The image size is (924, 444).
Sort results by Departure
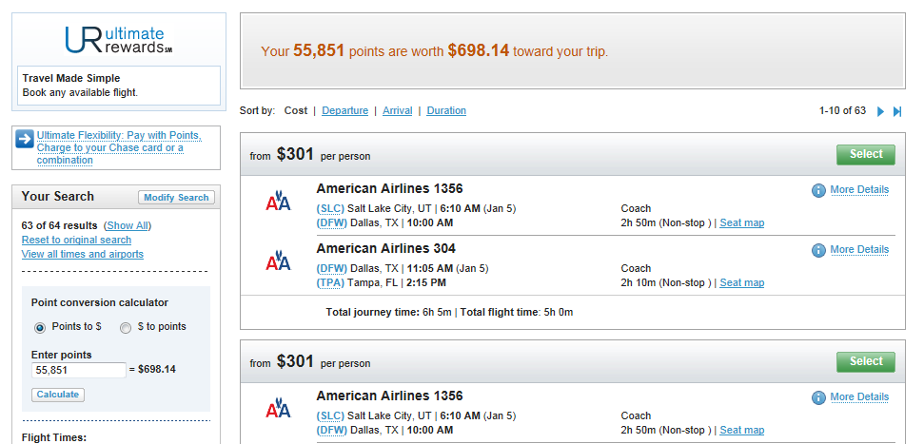[x=344, y=110]
